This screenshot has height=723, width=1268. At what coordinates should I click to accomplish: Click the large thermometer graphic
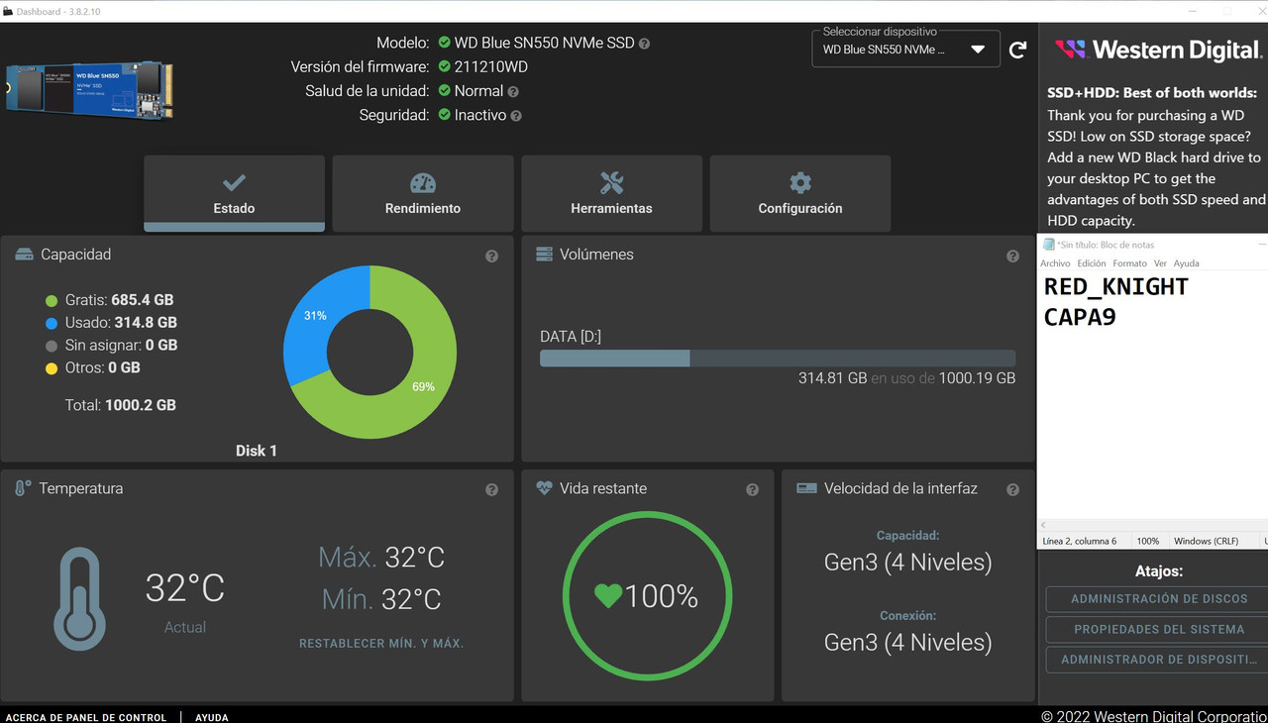[x=79, y=598]
